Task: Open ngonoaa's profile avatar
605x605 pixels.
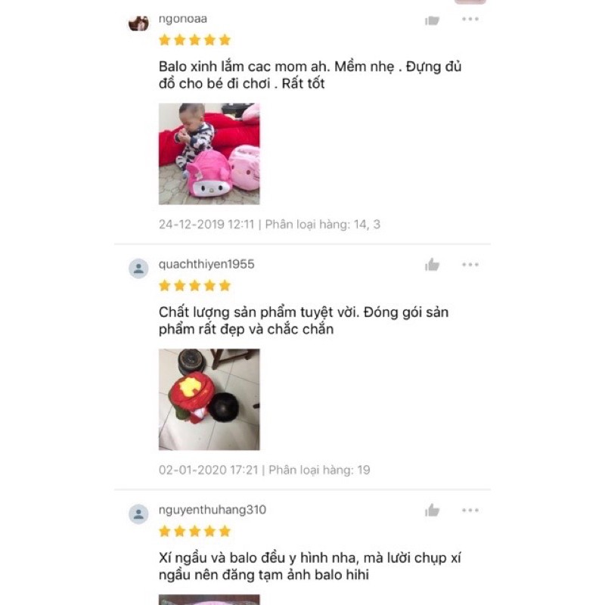Action: click(x=138, y=23)
